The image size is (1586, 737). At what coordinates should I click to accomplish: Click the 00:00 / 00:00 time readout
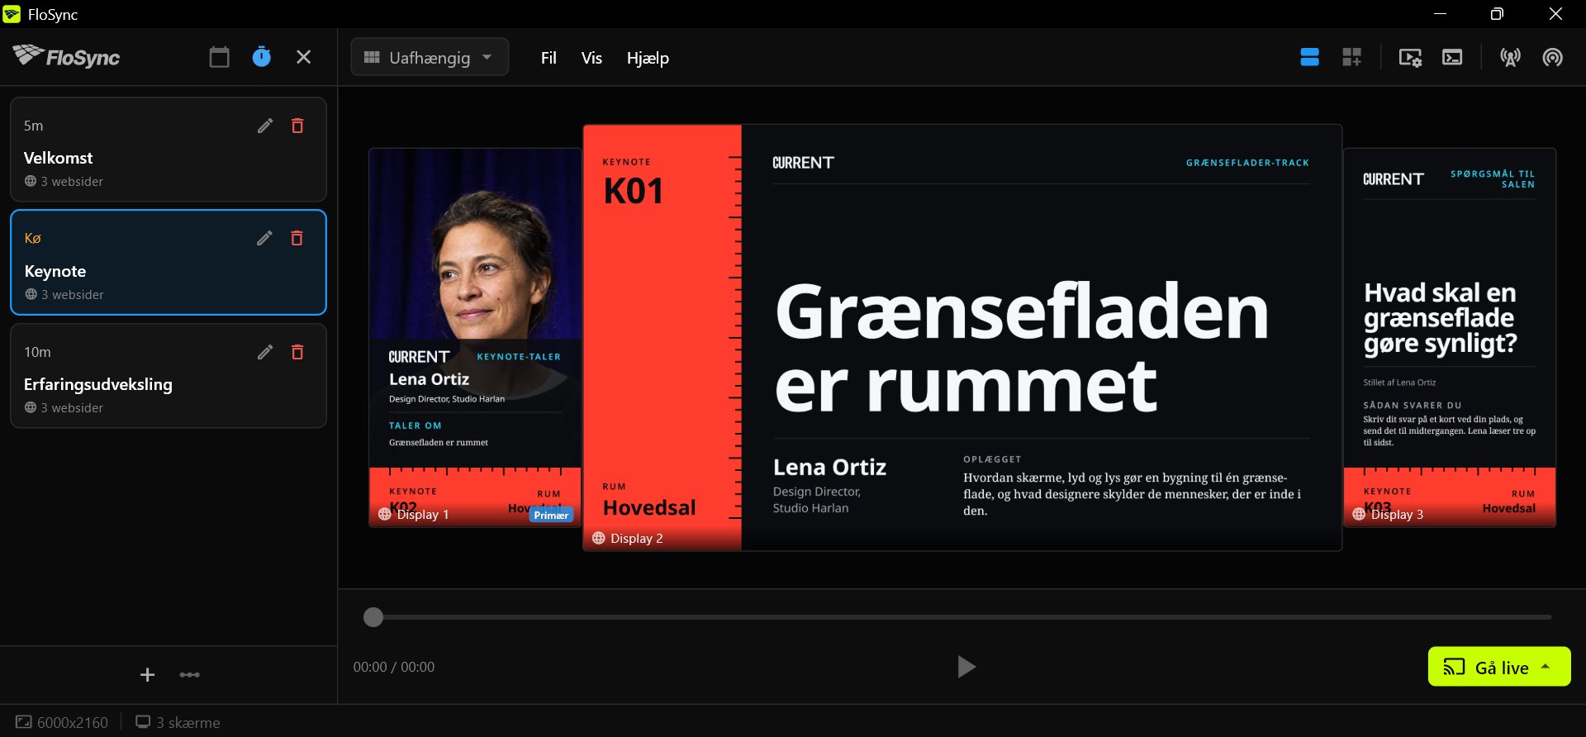[x=394, y=667]
